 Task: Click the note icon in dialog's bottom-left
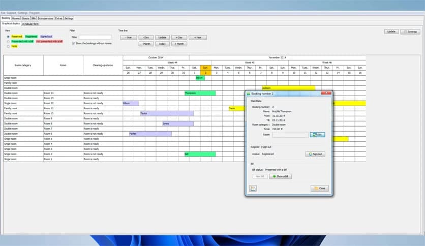tap(253, 188)
